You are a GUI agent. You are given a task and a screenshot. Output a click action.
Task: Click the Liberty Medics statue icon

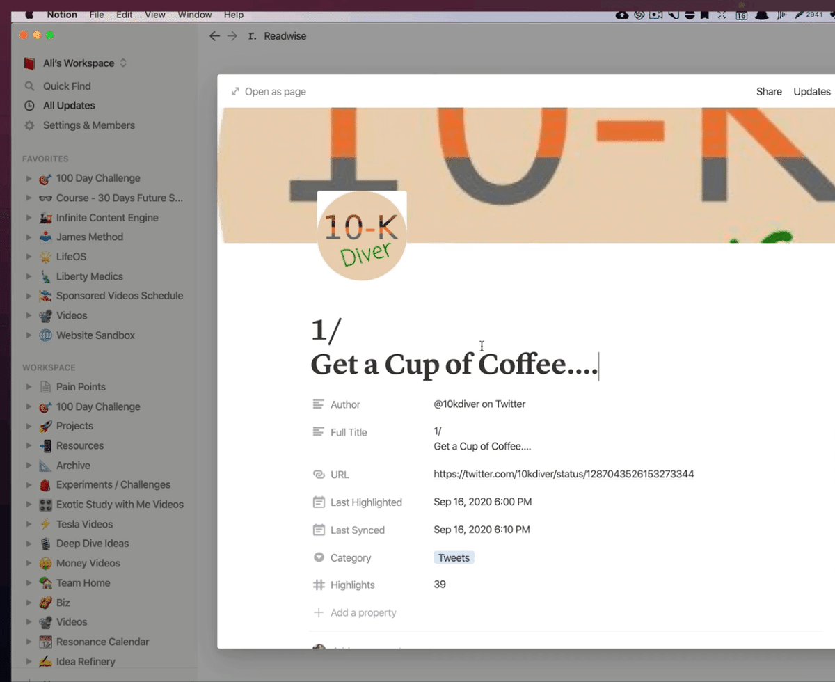[45, 276]
